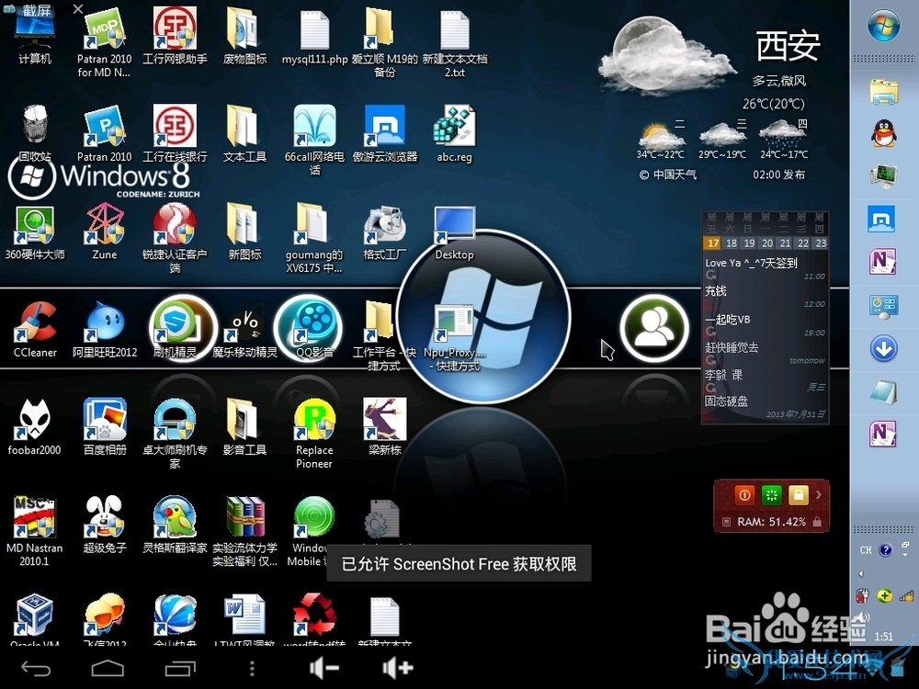This screenshot has width=919, height=689.
Task: Launch 66call网络电话 shortcut
Action: click(314, 140)
